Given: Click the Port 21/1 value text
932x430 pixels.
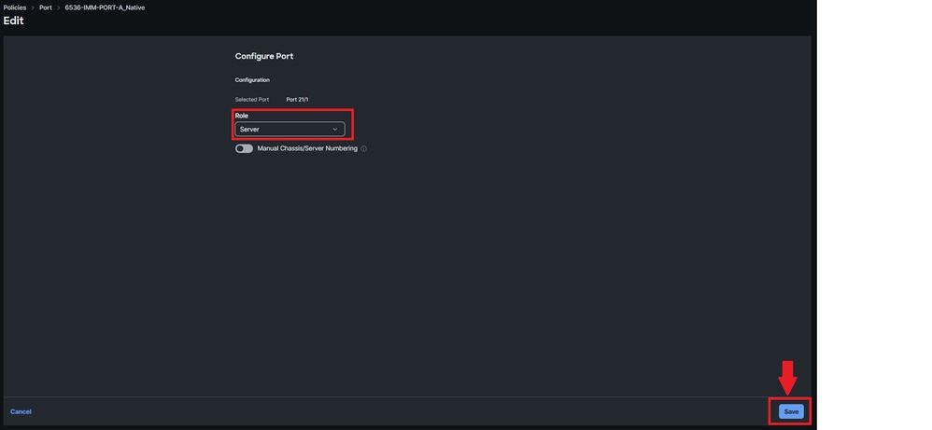Looking at the screenshot, I should 297,99.
